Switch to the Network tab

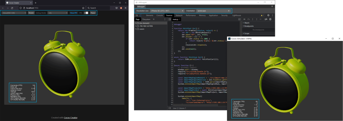coord(179,16)
